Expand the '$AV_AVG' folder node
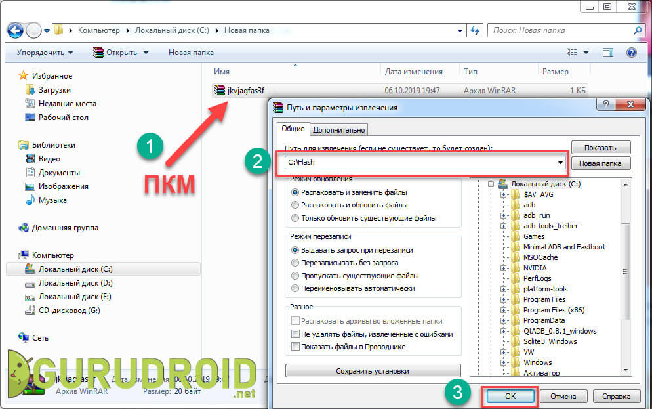Screen dimensions: 652x409 504,194
